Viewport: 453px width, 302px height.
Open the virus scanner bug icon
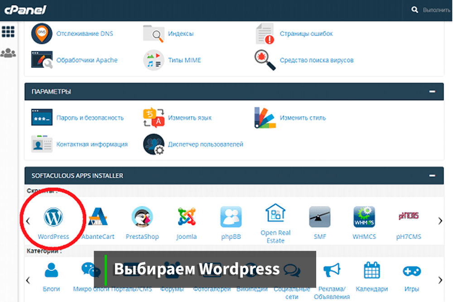tap(265, 60)
